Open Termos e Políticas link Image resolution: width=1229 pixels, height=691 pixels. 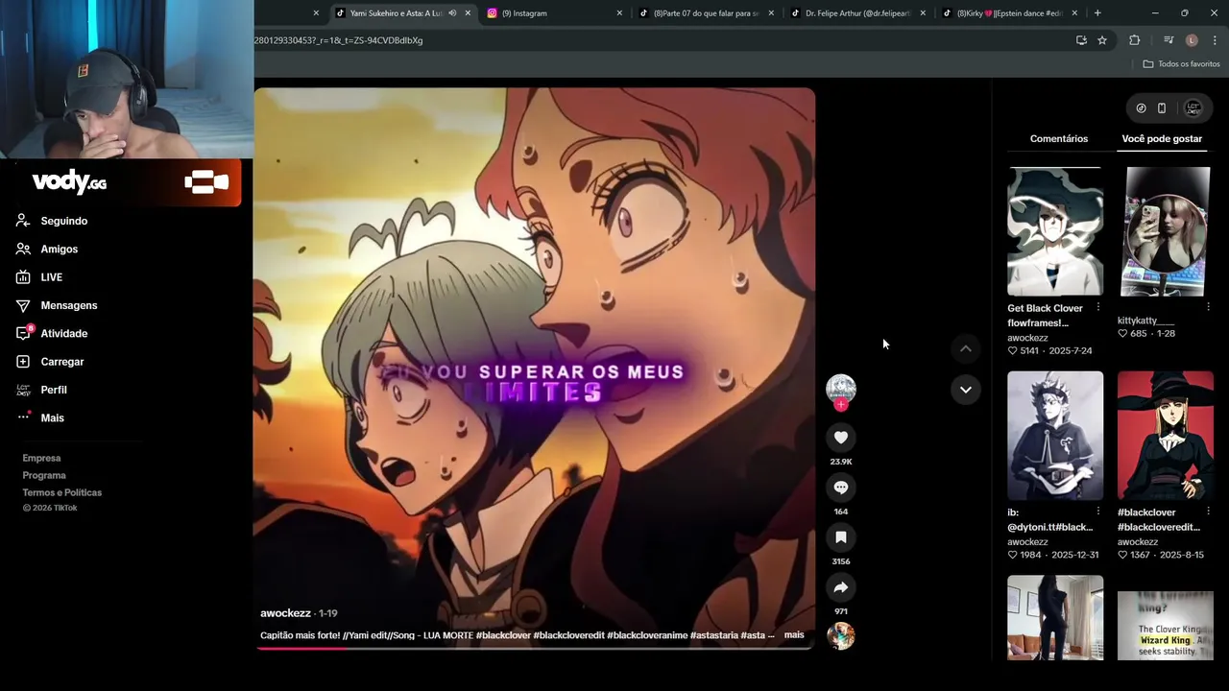pyautogui.click(x=61, y=492)
